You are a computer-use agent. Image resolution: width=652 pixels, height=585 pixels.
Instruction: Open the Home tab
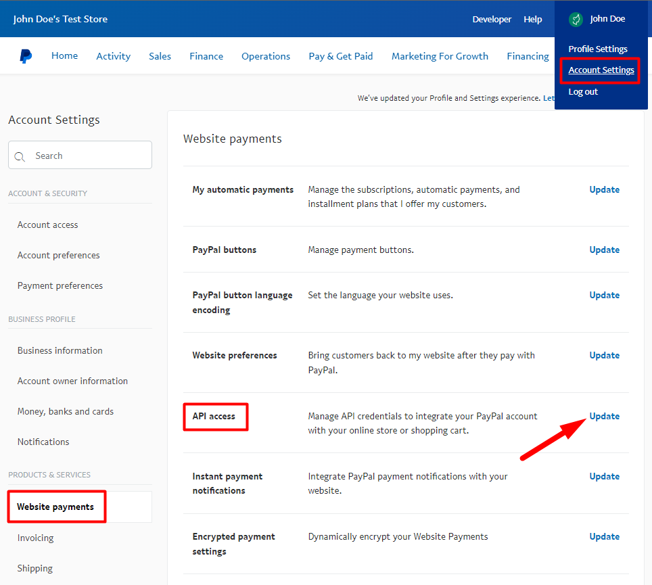click(x=64, y=55)
